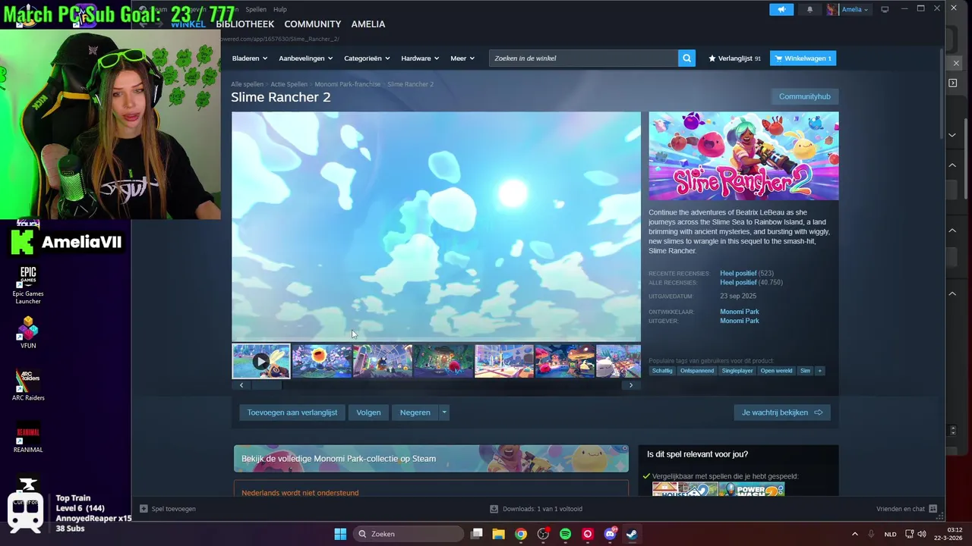Click Monomi Park developer link
Viewport: 972px width, 546px height.
pos(740,312)
